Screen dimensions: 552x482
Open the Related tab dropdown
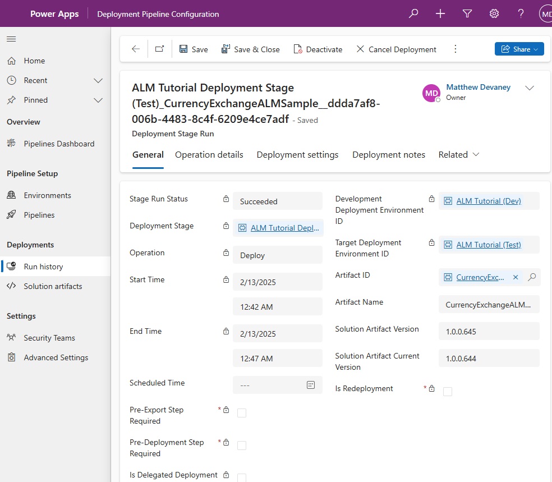coord(459,154)
